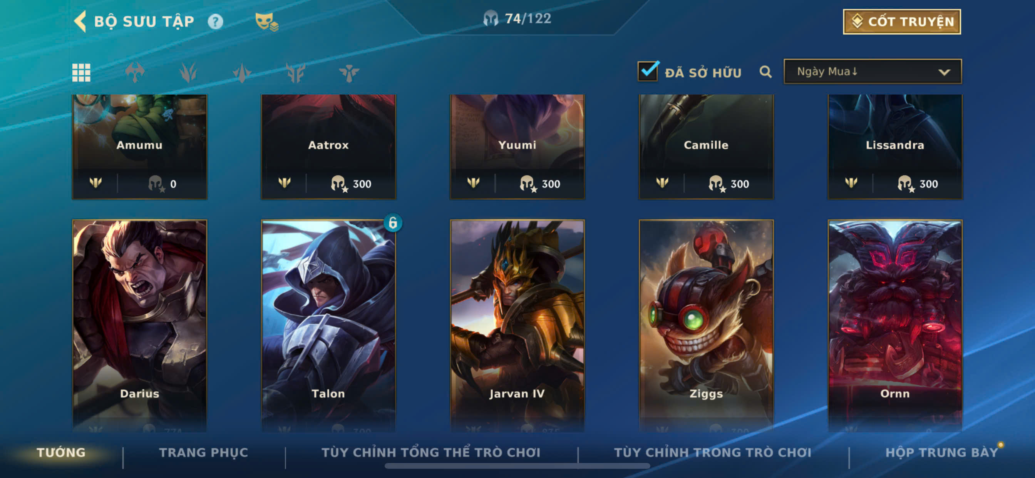Open the golden mask and coins icon
This screenshot has height=478, width=1035.
tap(267, 22)
